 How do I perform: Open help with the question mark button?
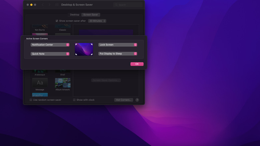pyautogui.click(x=137, y=100)
